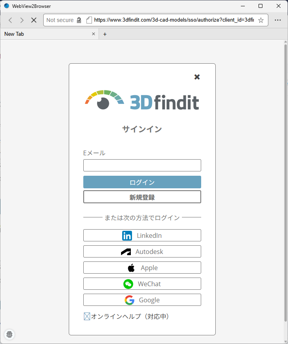Open the オンラインヘルプ link
The width and height of the screenshot is (288, 344).
(x=130, y=316)
